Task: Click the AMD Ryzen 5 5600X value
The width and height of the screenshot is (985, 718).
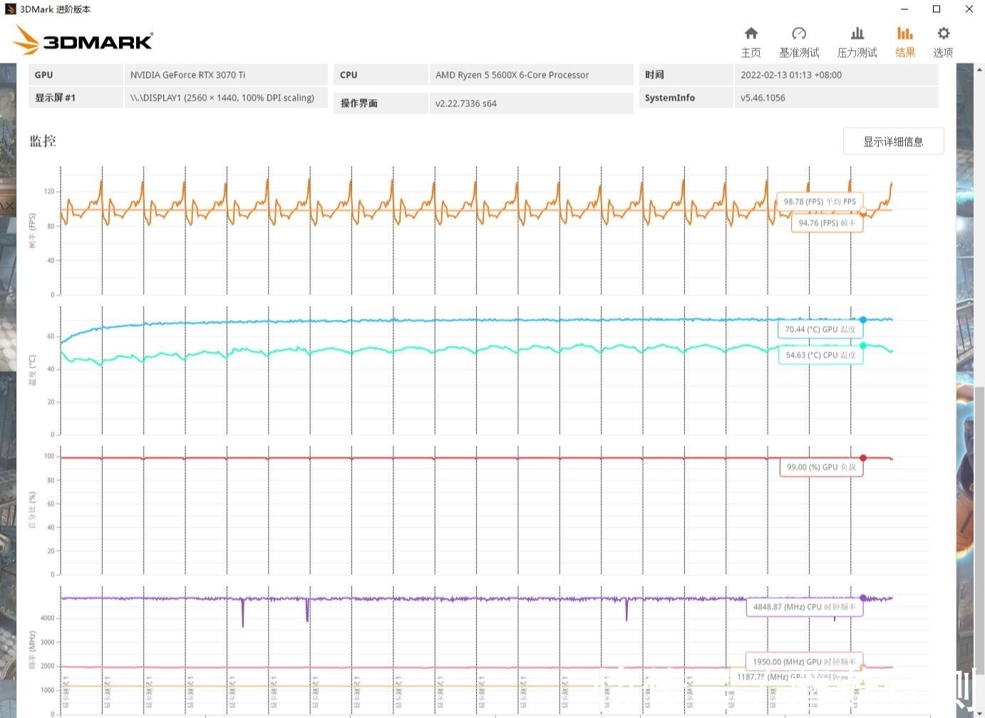Action: point(512,75)
